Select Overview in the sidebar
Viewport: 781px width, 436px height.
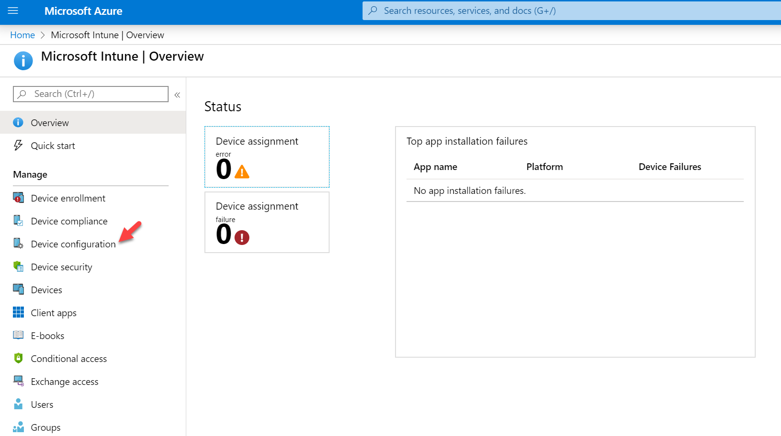(x=93, y=123)
